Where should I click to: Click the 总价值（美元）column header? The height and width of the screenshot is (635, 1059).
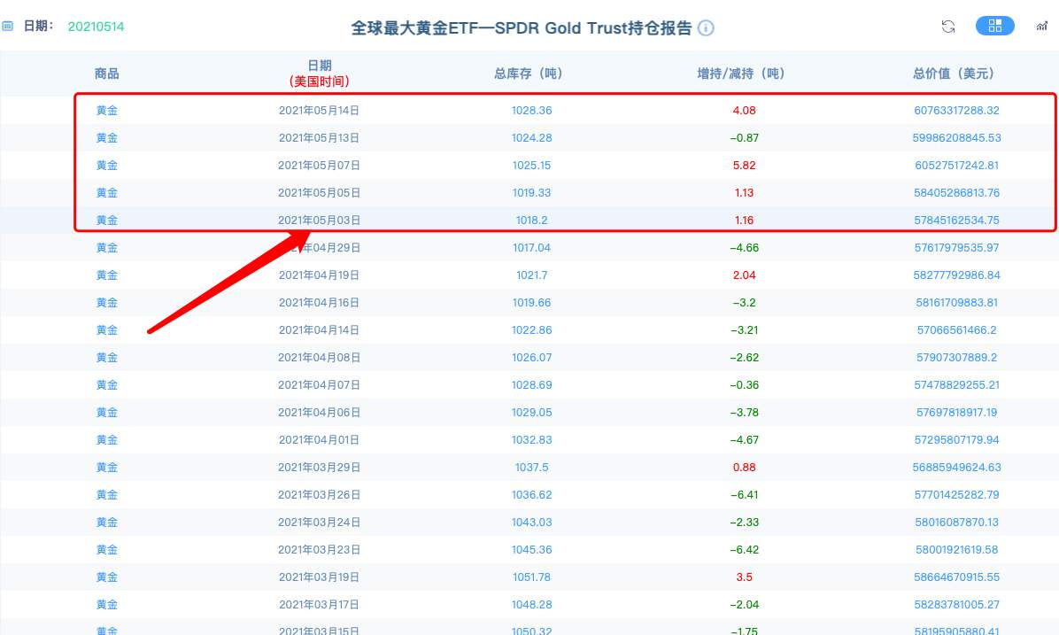tap(956, 73)
